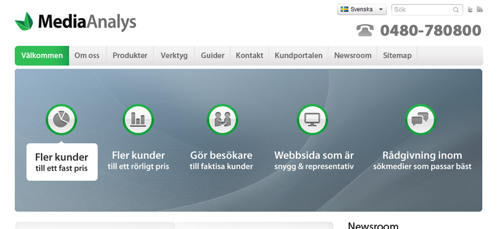Click the handshake people circle icon

pos(222,120)
